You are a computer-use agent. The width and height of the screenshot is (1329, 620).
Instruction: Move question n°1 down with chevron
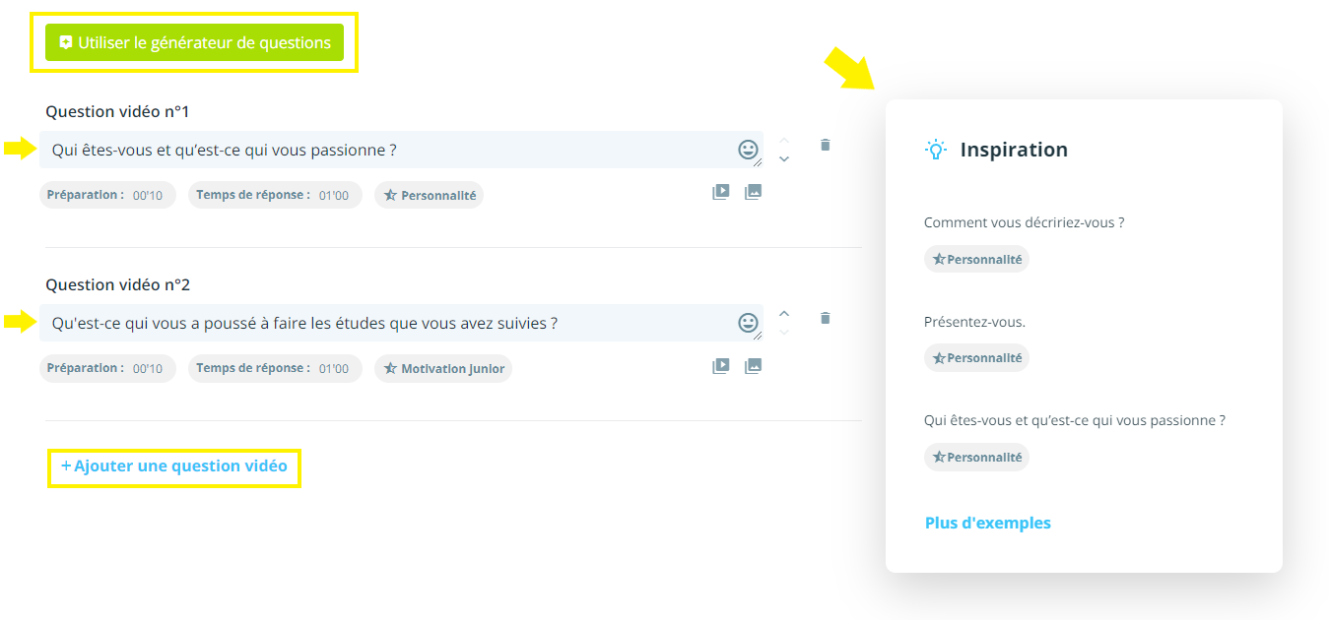point(784,159)
